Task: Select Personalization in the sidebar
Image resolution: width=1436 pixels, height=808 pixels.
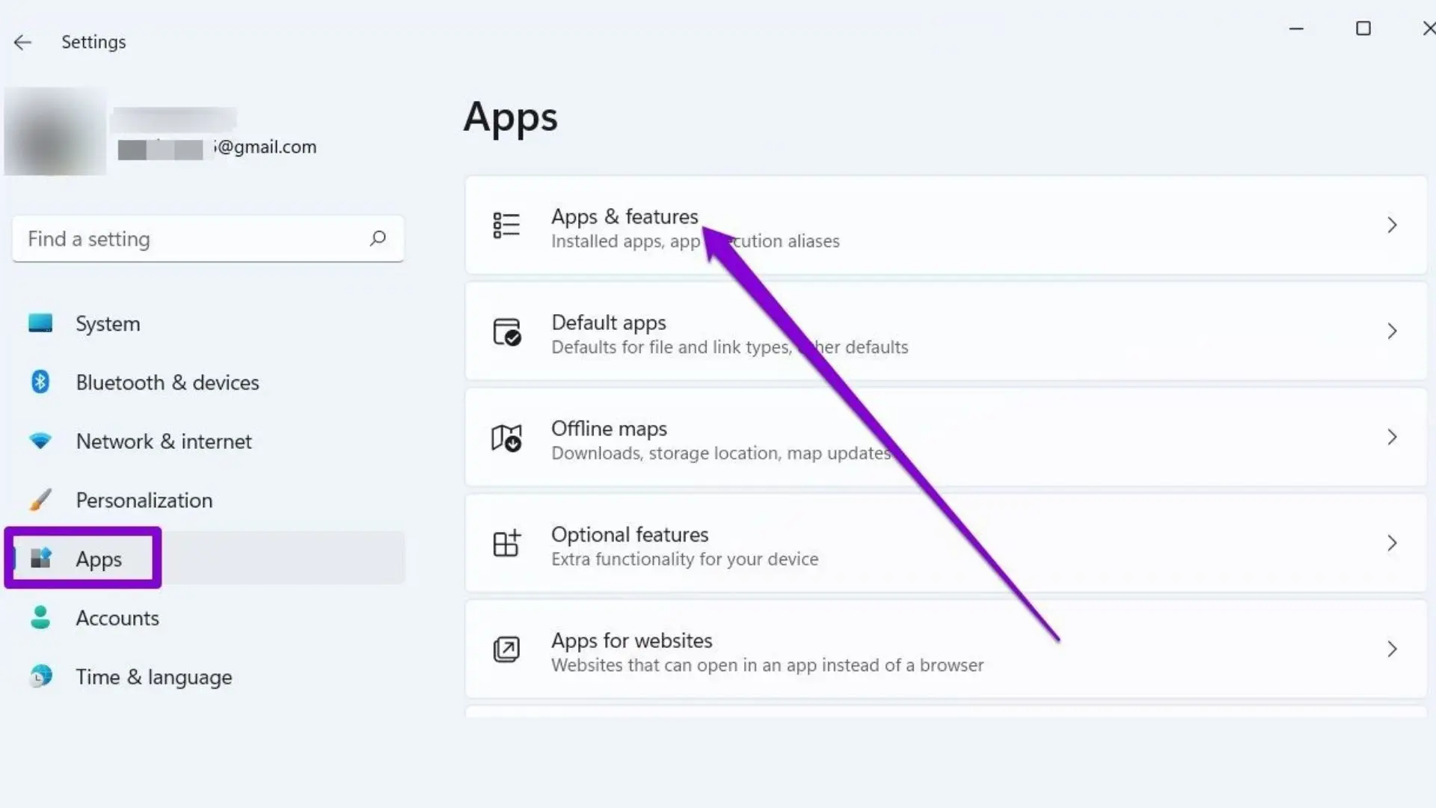Action: tap(144, 501)
